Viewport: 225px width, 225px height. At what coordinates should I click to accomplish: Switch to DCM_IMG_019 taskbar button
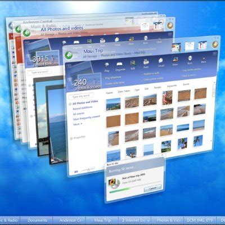[200, 220]
